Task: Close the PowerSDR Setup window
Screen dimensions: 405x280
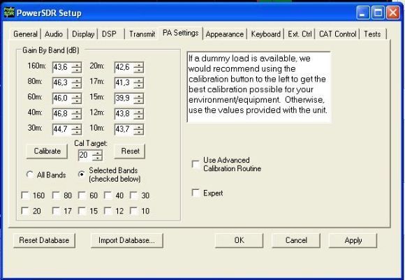Action: pyautogui.click(x=393, y=13)
